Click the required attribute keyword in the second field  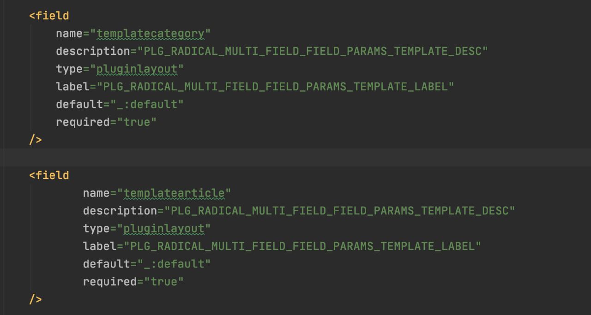110,282
